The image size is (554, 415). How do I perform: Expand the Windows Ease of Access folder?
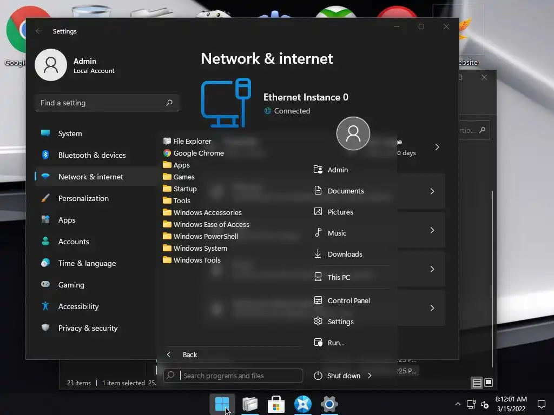(x=206, y=224)
